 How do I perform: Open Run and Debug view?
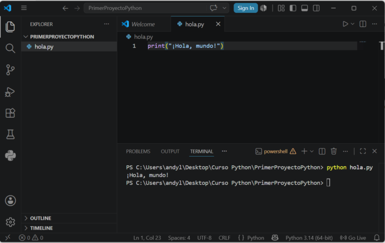coord(10,92)
